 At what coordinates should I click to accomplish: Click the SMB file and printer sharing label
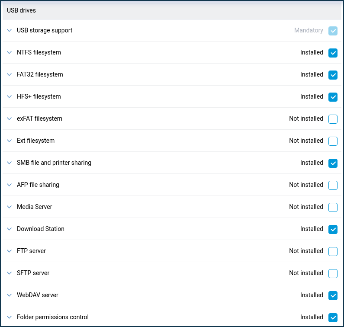pos(54,163)
